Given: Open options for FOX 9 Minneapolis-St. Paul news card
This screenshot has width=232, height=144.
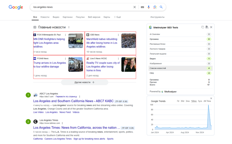Looking at the screenshot, I should pyautogui.click(x=65, y=35).
